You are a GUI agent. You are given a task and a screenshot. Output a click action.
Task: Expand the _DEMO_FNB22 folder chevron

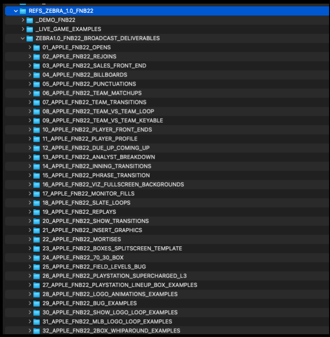coord(23,20)
